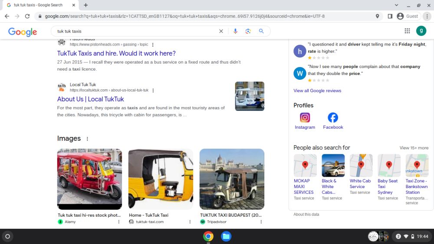Open White Cab Service card
Screen dimensions: 434x244
[x=361, y=174]
